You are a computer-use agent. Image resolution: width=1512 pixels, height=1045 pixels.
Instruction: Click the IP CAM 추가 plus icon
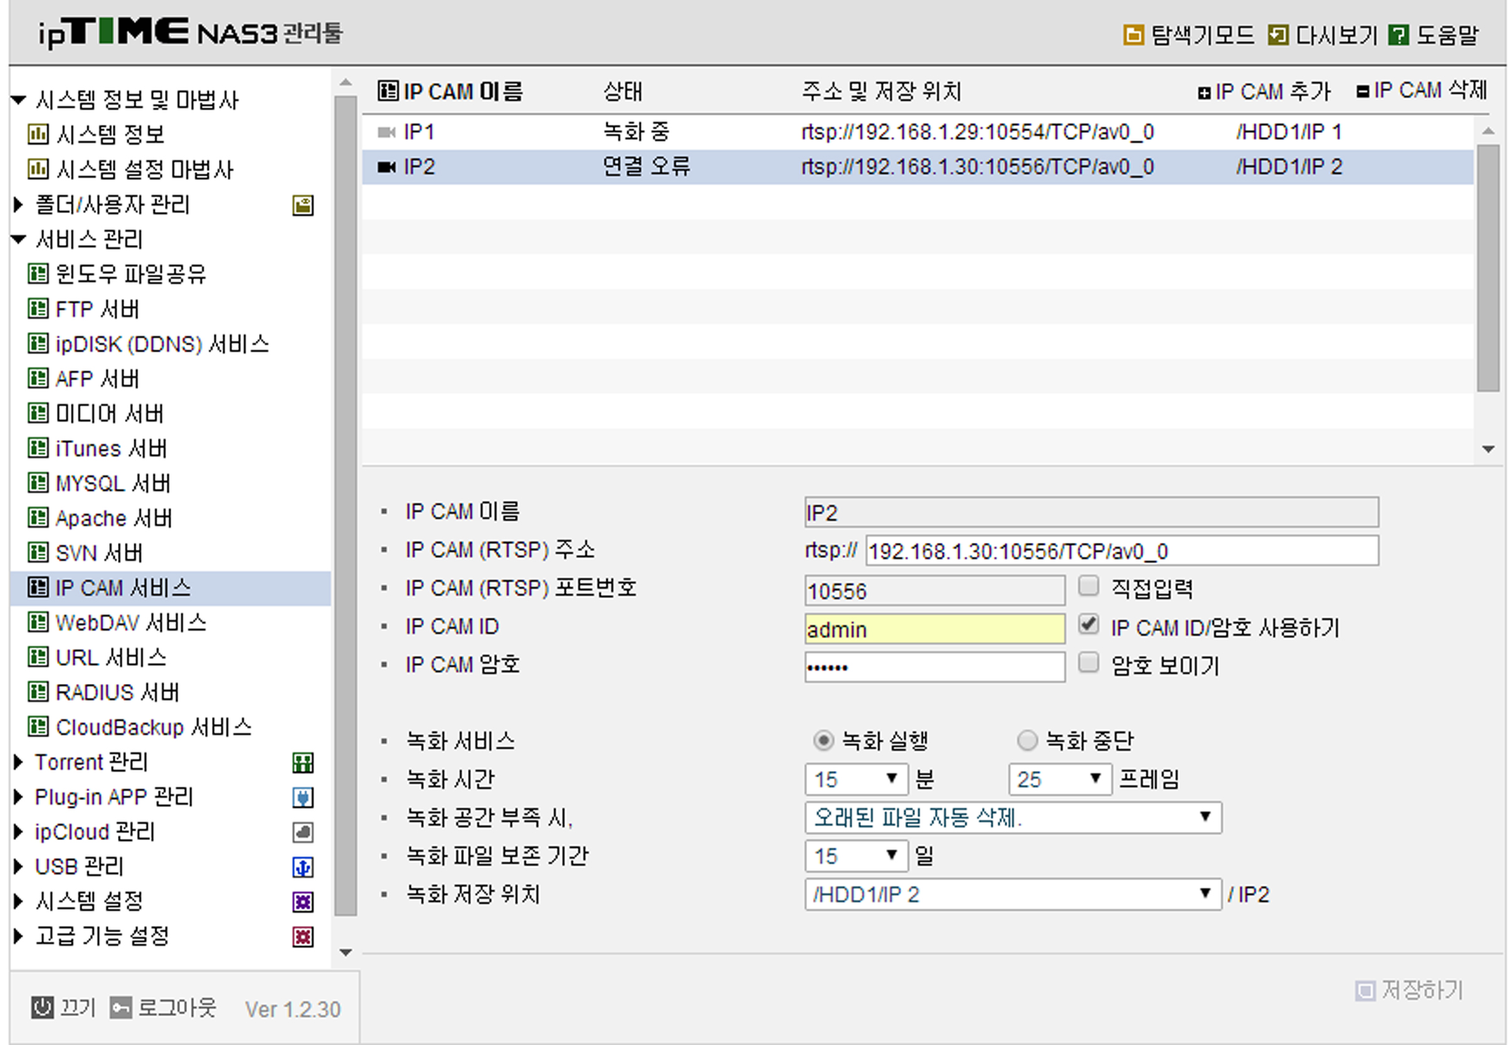point(1204,93)
